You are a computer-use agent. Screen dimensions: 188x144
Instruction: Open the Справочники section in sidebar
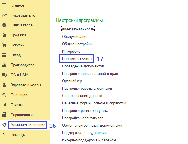21,115
